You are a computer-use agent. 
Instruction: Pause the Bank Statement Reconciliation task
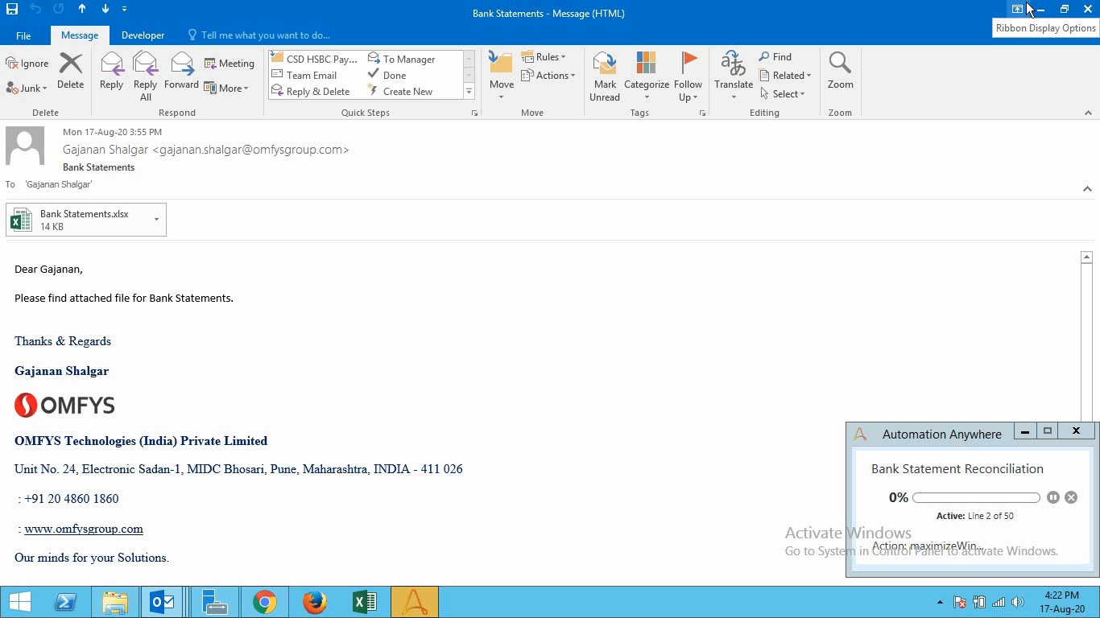tap(1052, 497)
